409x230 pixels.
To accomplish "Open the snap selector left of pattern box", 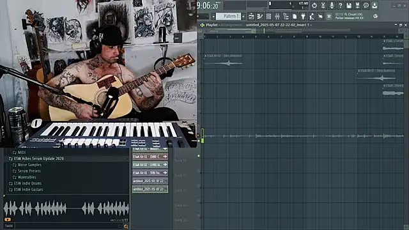I will tap(203, 16).
